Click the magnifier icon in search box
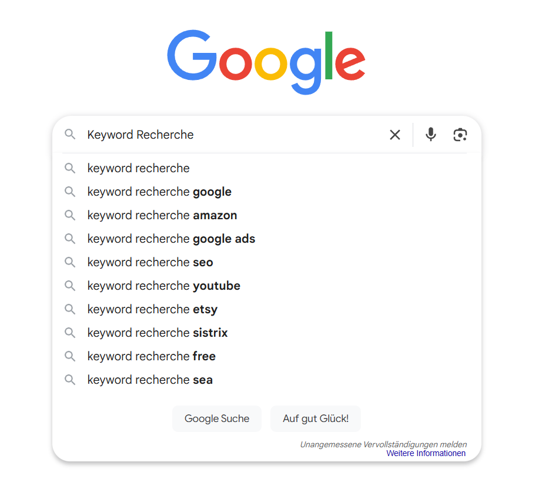 (70, 135)
